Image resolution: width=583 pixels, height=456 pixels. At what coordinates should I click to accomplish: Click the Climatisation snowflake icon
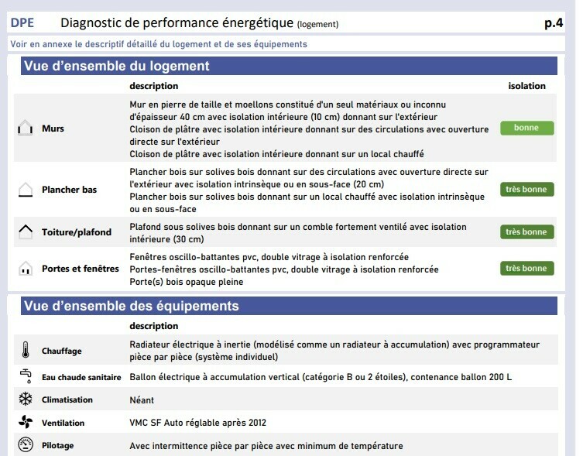25,399
